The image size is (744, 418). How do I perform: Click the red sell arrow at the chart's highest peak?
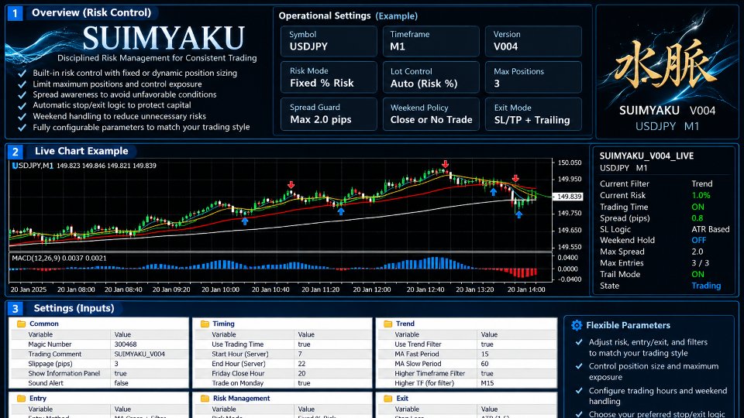tap(445, 164)
